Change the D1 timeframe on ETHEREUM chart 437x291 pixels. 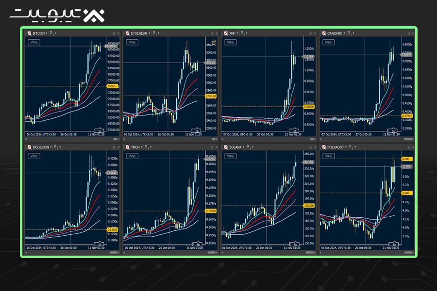click(x=156, y=33)
